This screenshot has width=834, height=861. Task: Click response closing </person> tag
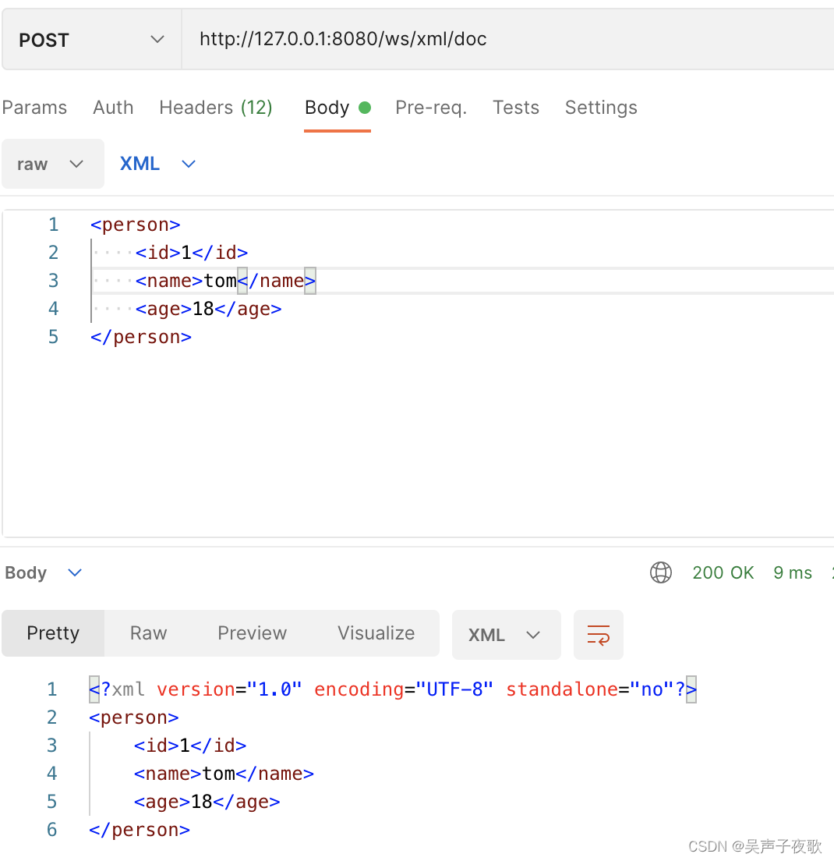pos(140,830)
